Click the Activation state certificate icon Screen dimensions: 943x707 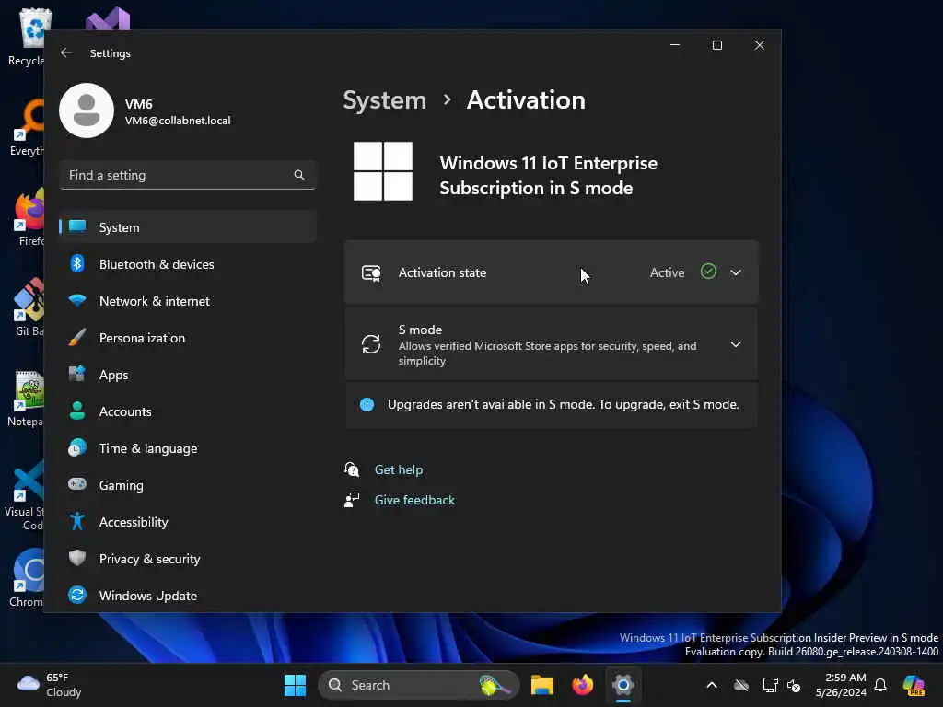(371, 272)
